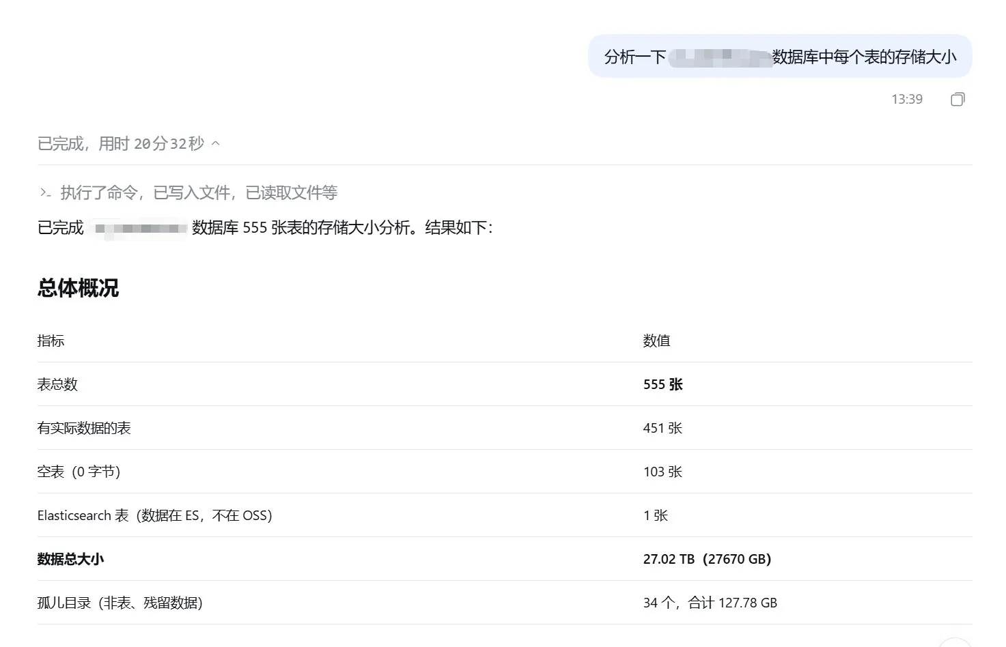Screen dimensions: 1006x647
Task: Click the '孤儿目录（非表、残留数据）' row label
Action: tap(120, 603)
